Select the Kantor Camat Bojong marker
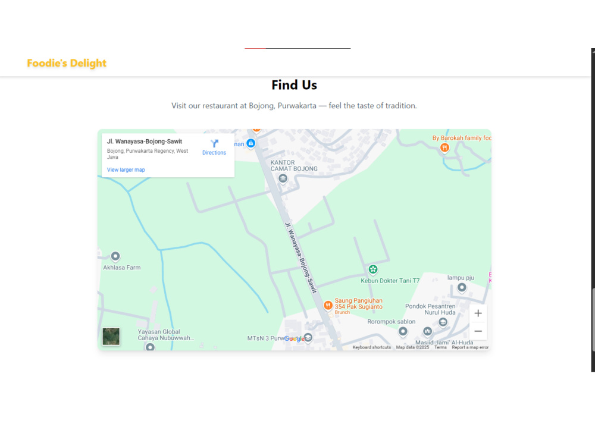This screenshot has height=446, width=595. click(x=283, y=178)
